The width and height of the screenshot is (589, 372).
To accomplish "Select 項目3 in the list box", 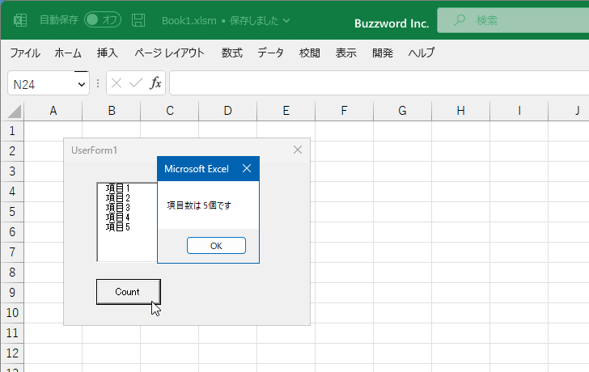I will pyautogui.click(x=118, y=207).
